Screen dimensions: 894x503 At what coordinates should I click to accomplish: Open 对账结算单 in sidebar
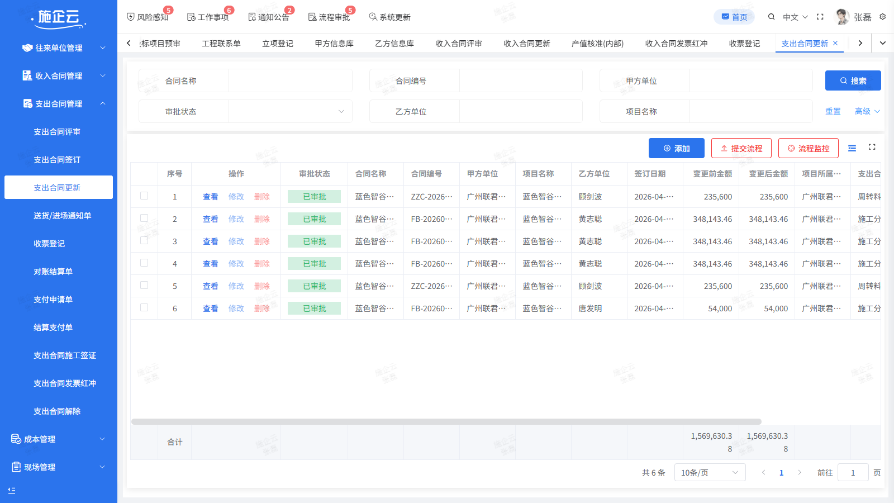(x=53, y=272)
